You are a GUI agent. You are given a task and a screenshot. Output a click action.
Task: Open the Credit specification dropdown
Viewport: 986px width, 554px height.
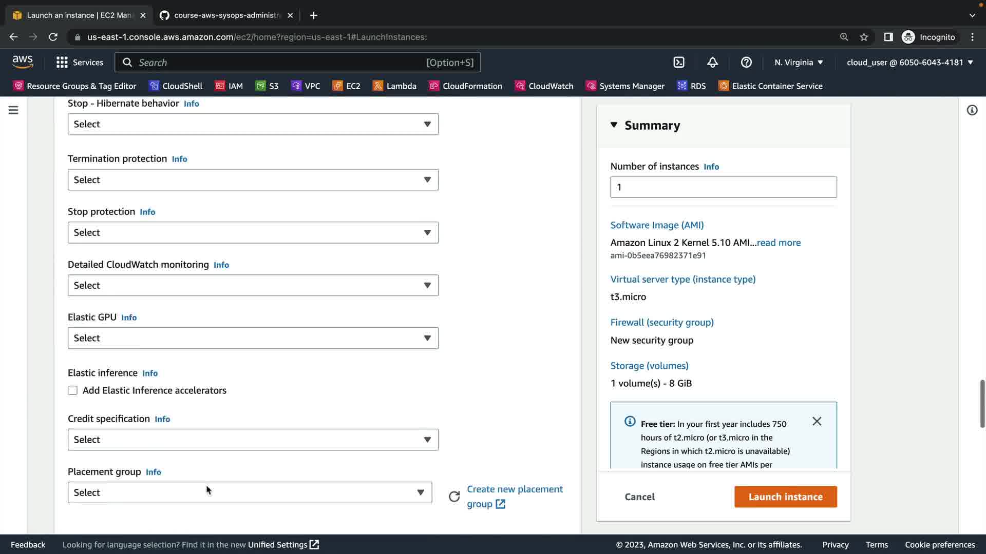pyautogui.click(x=253, y=440)
